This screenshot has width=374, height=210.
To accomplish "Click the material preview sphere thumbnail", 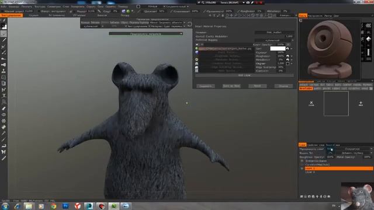I will [330, 49].
